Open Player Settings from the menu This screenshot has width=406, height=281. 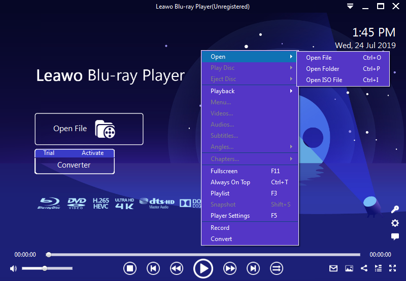click(x=250, y=215)
